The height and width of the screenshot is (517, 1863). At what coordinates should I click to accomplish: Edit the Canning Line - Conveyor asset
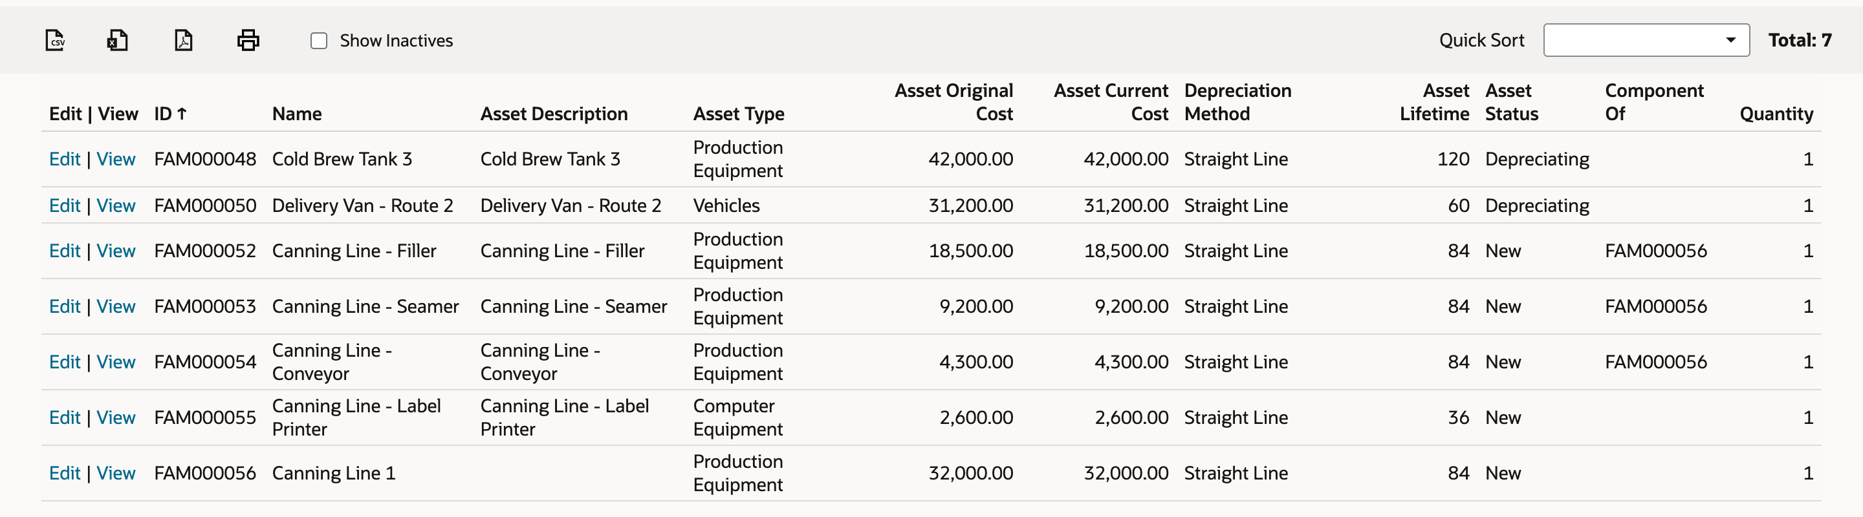(65, 363)
